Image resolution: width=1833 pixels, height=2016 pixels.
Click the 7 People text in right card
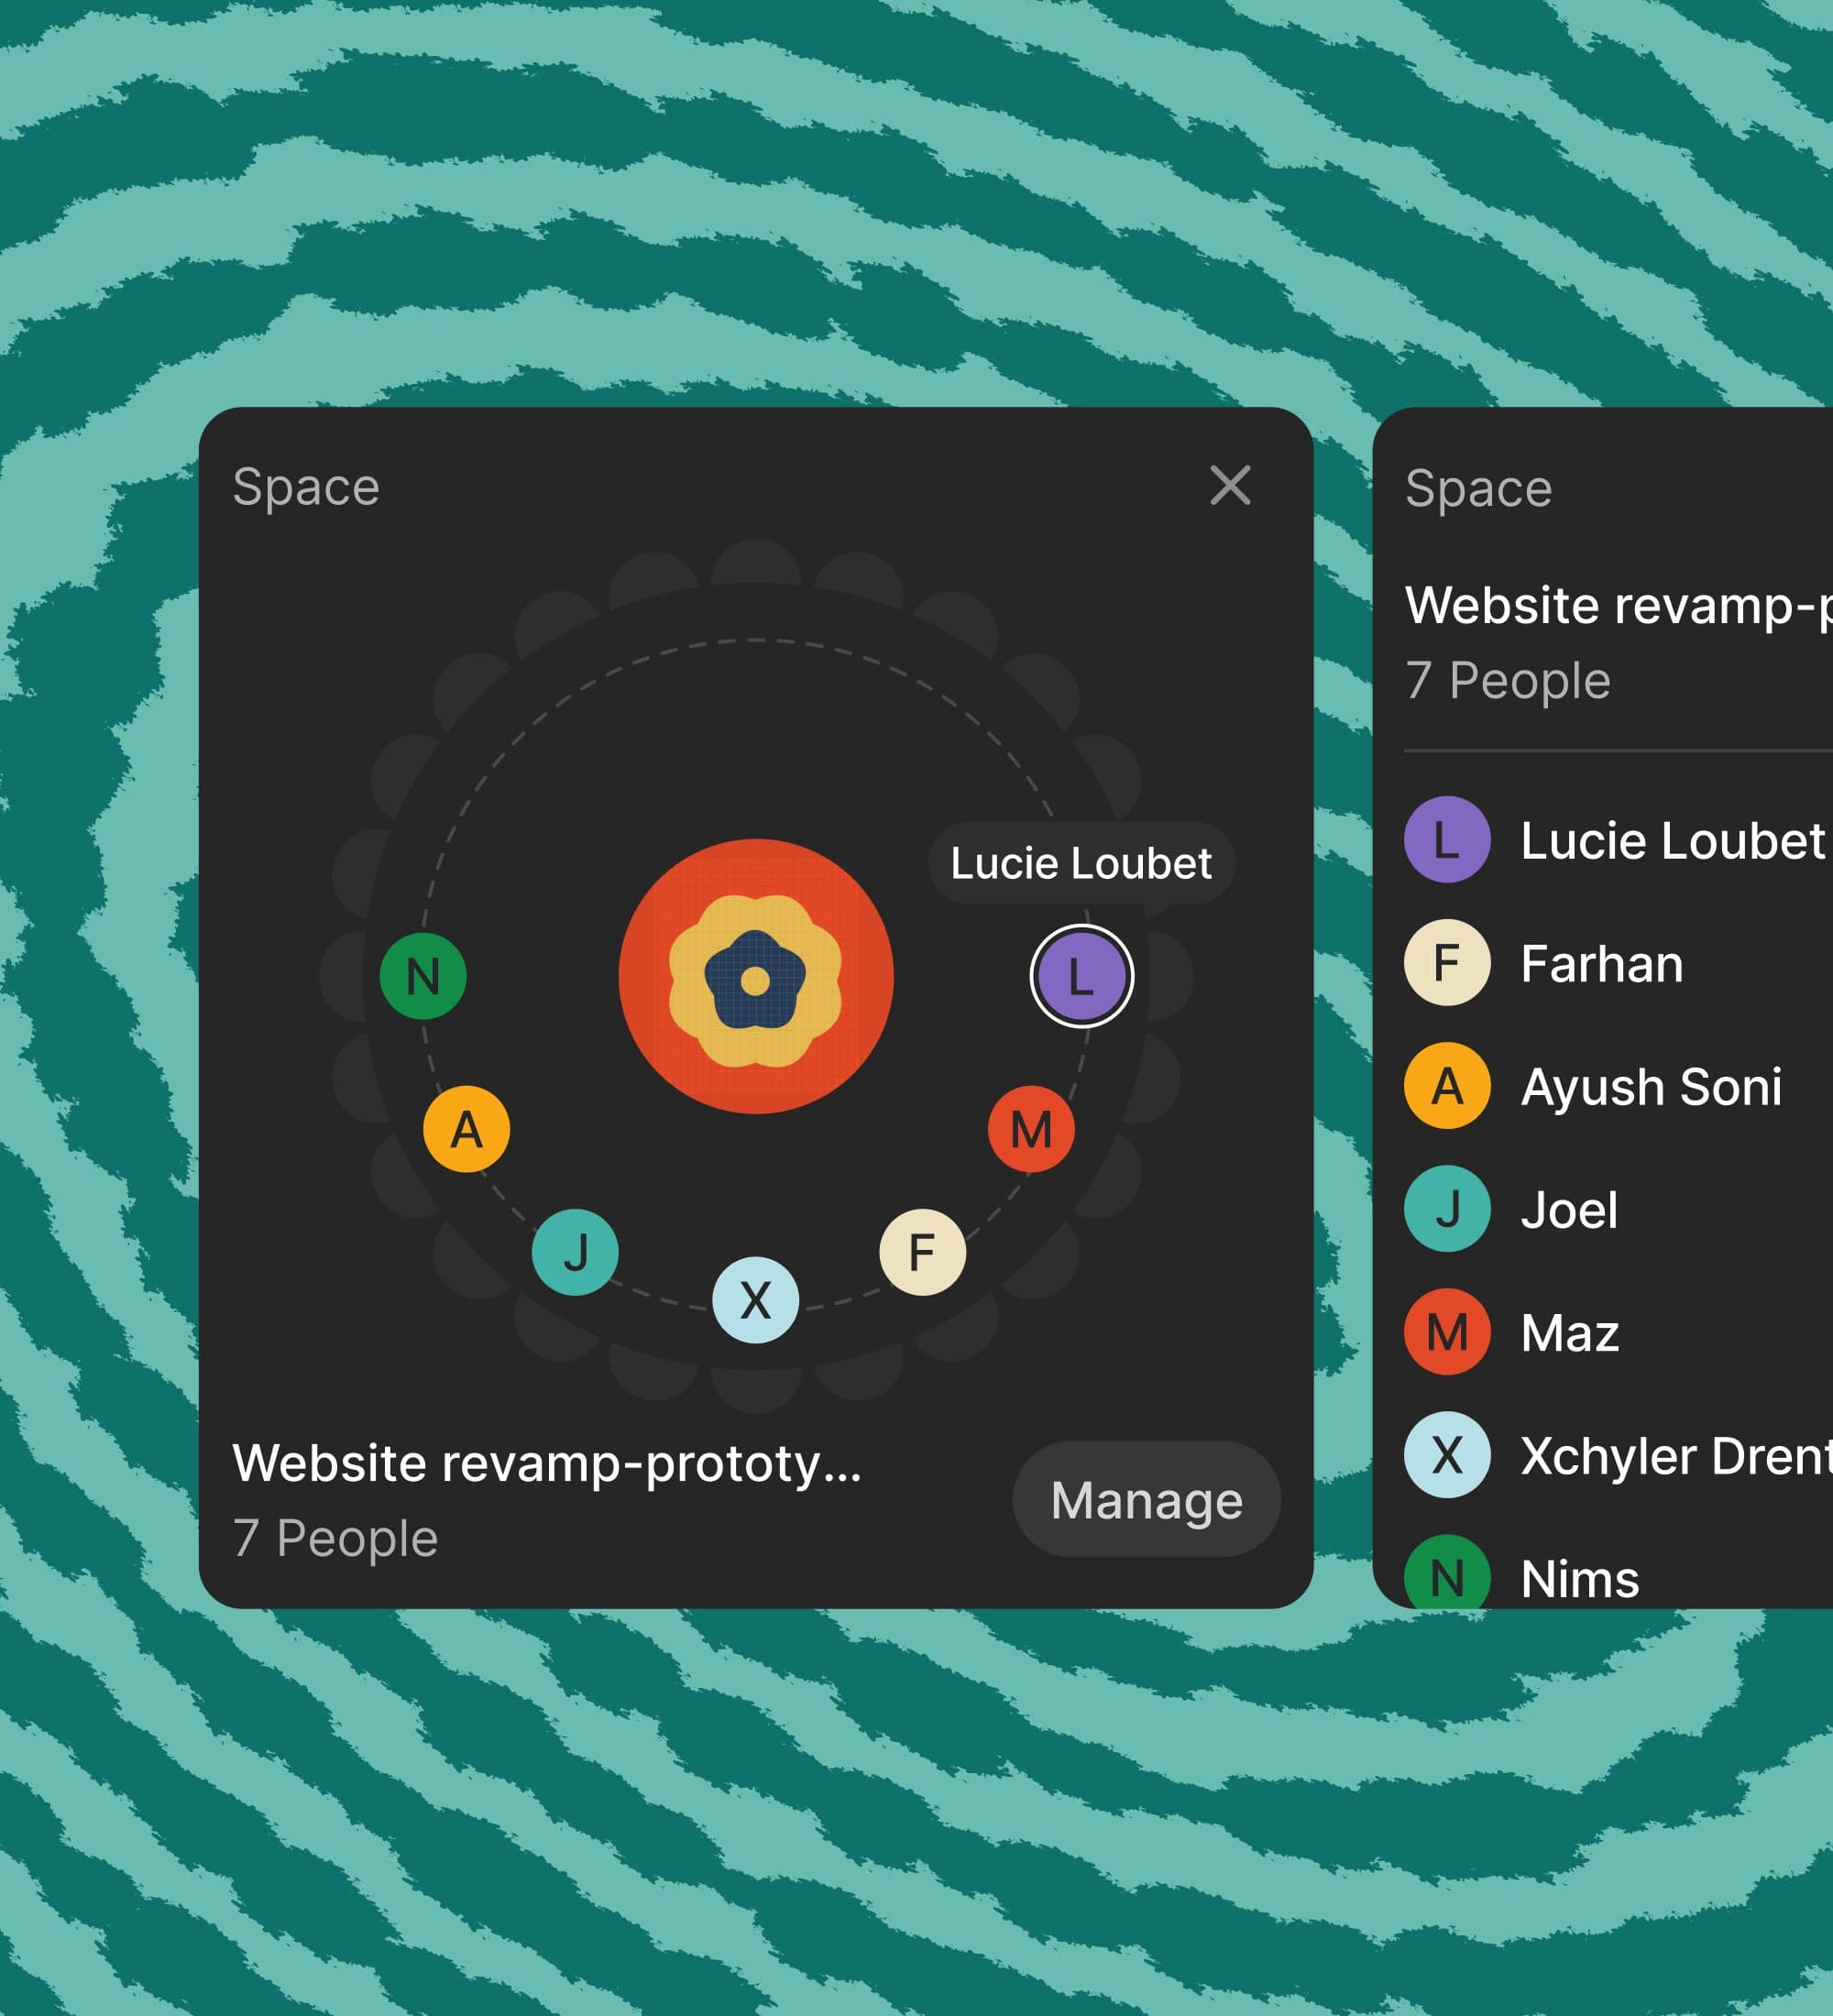tap(1508, 681)
